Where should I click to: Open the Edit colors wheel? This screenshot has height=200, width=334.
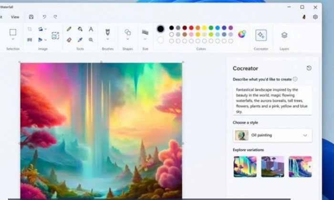coord(242,34)
